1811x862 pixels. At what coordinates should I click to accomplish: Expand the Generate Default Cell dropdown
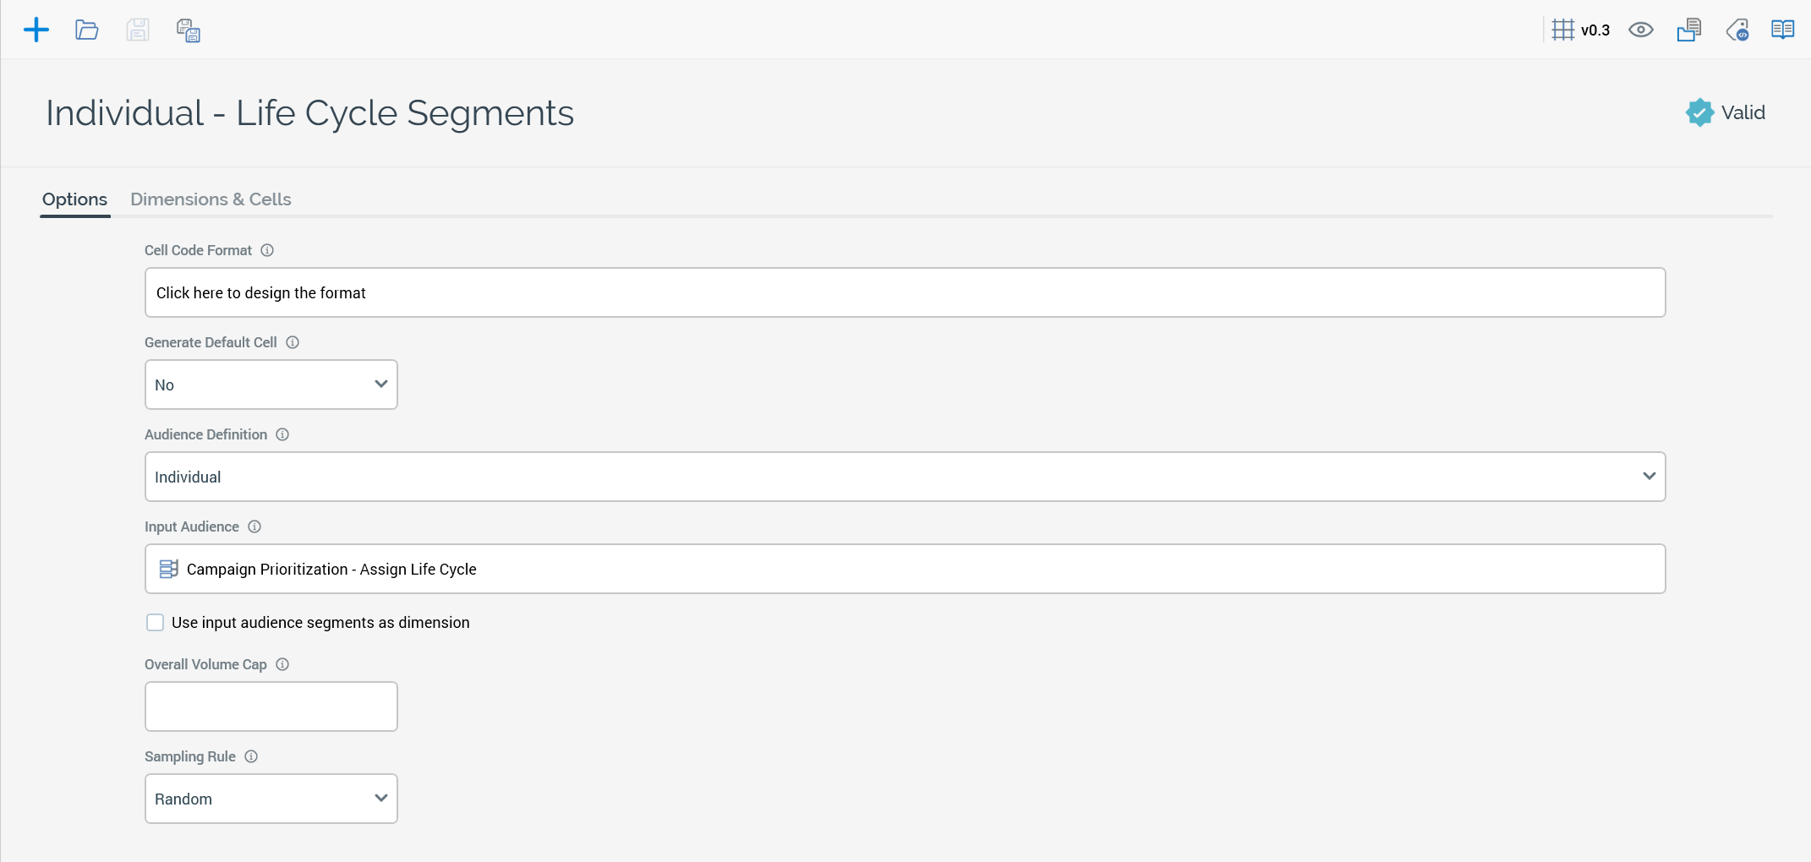(271, 385)
